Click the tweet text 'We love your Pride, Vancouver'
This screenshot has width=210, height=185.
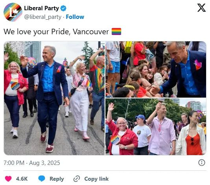[56, 31]
